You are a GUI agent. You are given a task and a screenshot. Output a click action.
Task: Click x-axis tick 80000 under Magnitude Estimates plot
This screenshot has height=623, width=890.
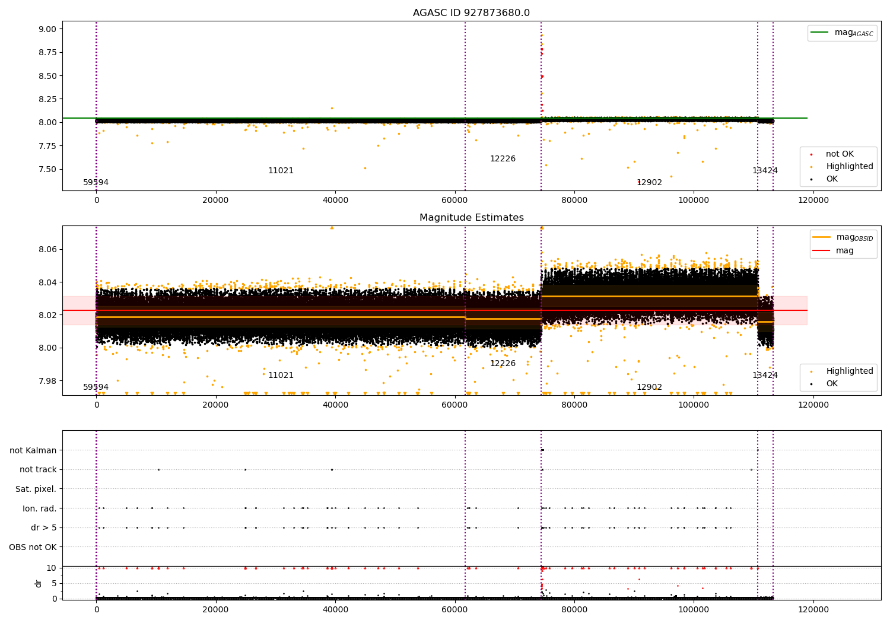574,405
